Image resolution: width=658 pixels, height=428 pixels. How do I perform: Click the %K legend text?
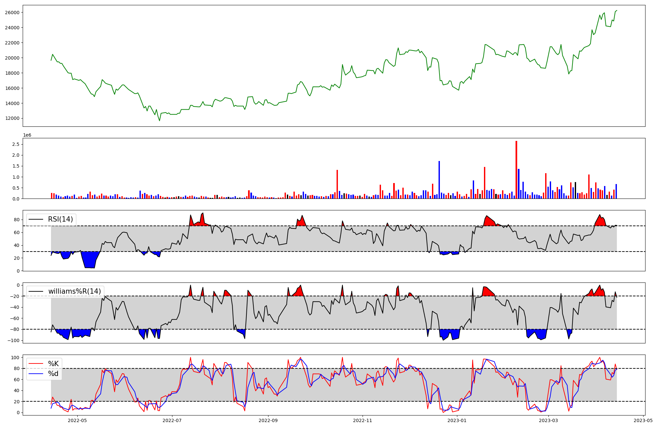[53, 363]
